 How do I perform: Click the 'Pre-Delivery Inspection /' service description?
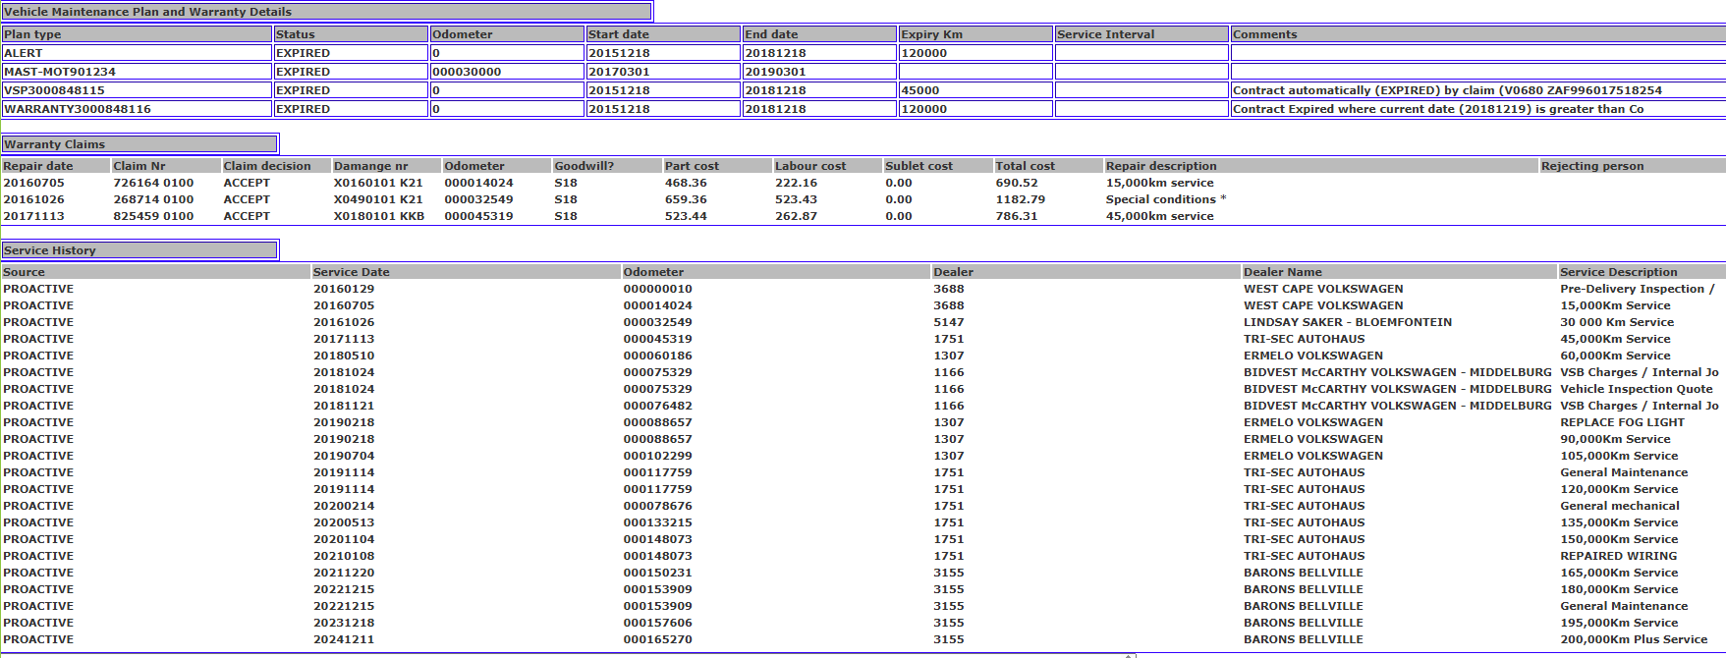(x=1638, y=289)
